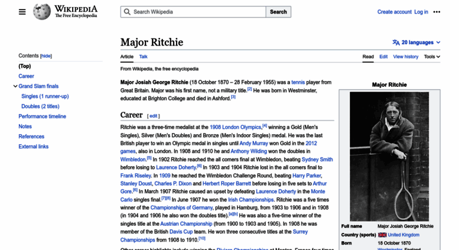Click the Career section edit link
The height and width of the screenshot is (250, 459).
pos(154,116)
